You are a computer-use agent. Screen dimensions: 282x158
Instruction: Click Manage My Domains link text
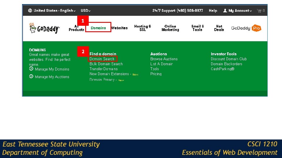coord(52,69)
